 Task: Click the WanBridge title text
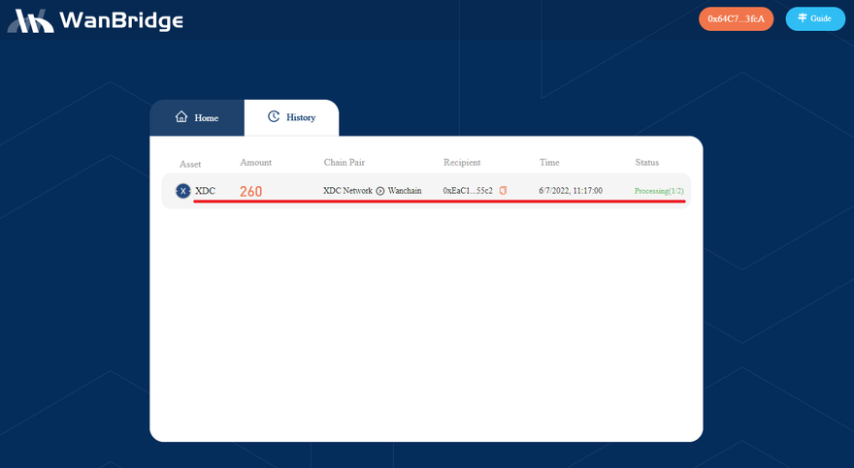point(120,20)
